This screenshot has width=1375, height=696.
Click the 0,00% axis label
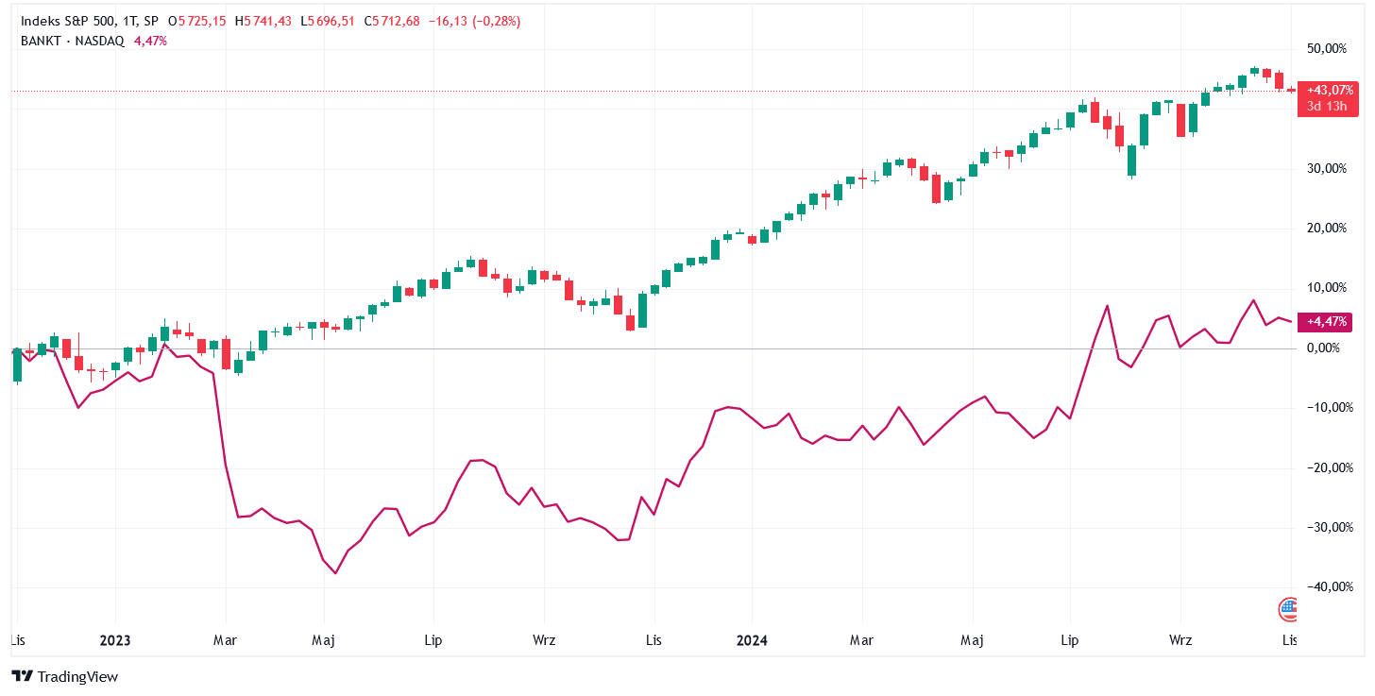(1324, 348)
